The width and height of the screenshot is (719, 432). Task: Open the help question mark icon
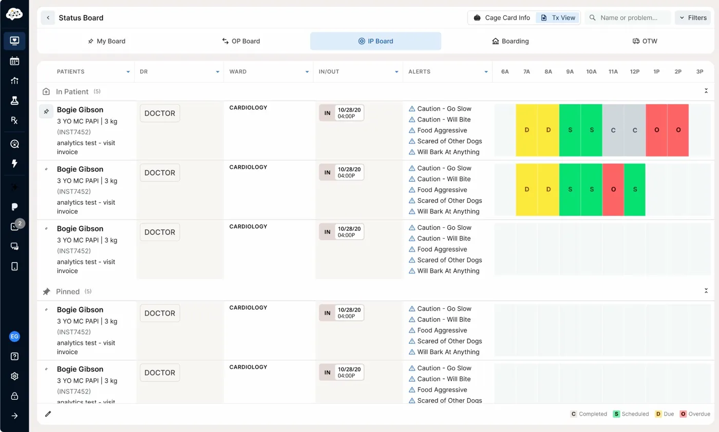click(x=14, y=356)
